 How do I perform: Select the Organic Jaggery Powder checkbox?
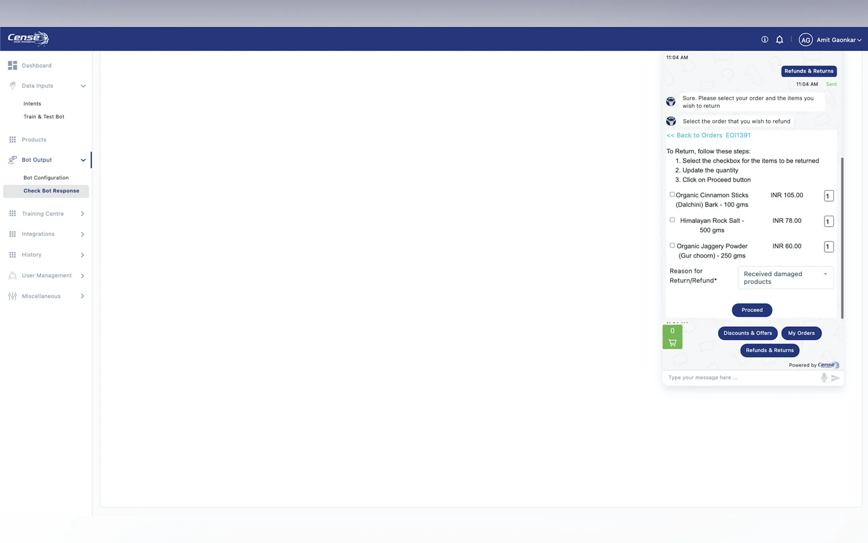pos(672,245)
